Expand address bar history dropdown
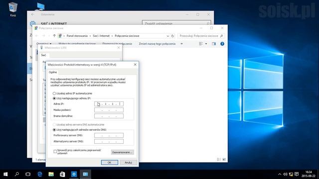This screenshot has width=319, height=179. pos(167,36)
